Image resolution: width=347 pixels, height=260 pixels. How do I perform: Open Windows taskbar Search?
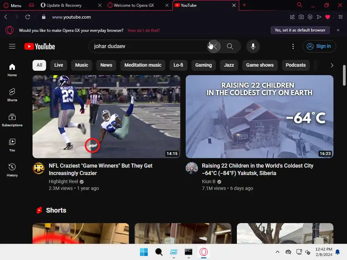[159, 252]
